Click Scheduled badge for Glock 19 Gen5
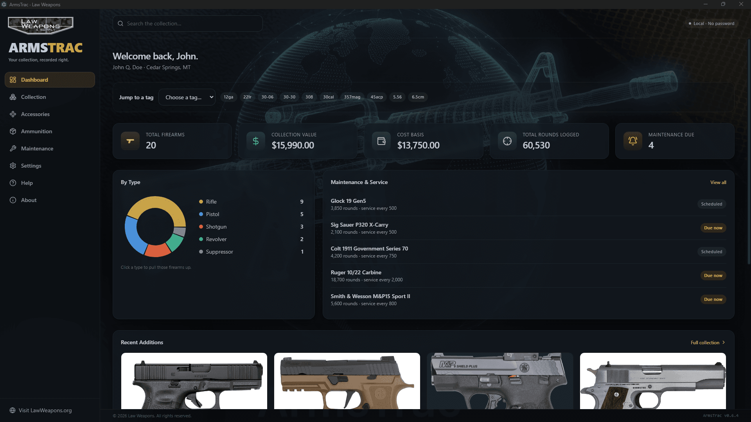 [x=711, y=204]
